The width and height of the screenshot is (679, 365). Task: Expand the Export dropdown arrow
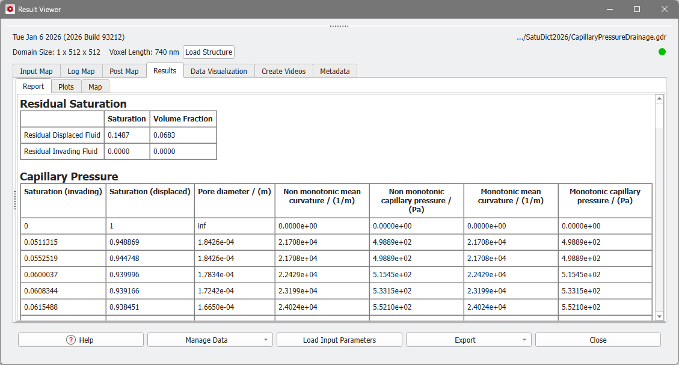click(524, 340)
